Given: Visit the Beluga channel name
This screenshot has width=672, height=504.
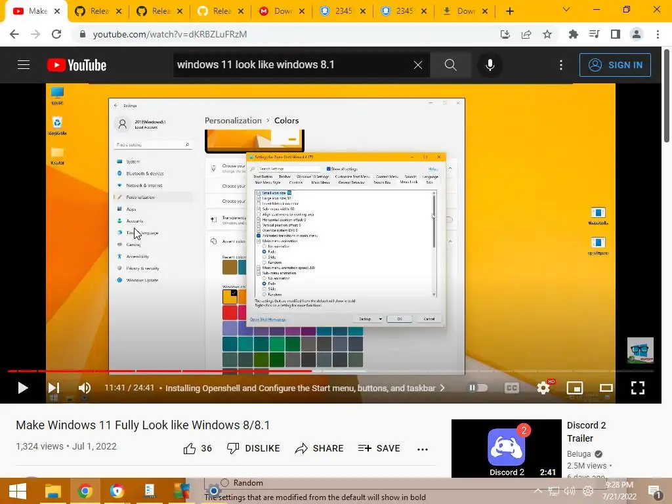Looking at the screenshot, I should tap(579, 454).
